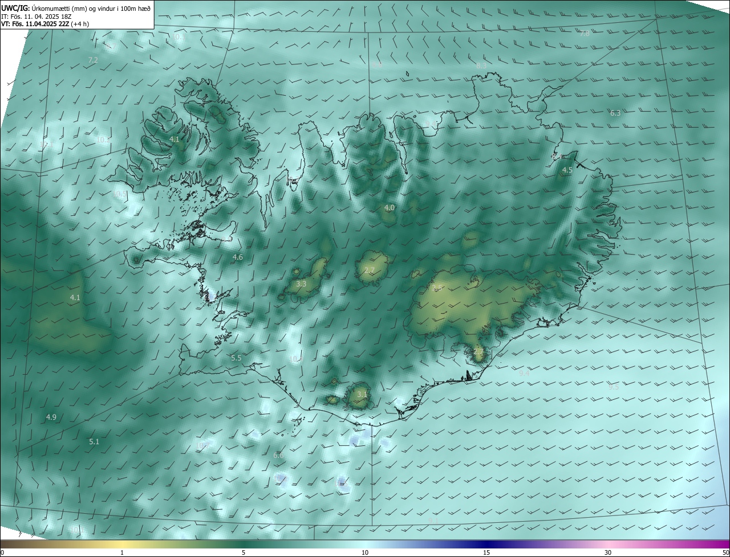Click the 'VT: Fös. 11.04.2025 22Z' valid-time text

[35, 24]
